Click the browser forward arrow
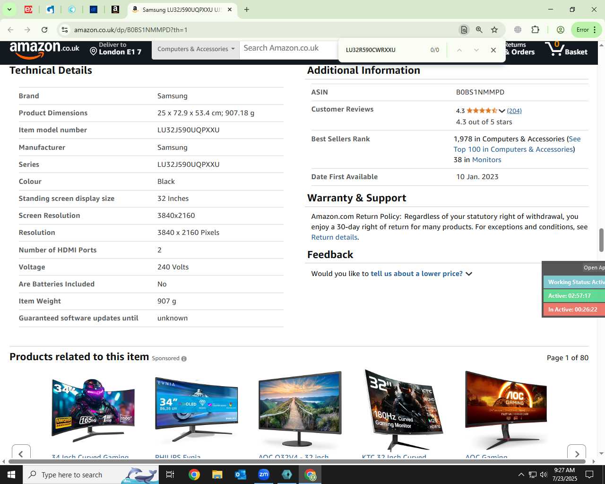Image resolution: width=605 pixels, height=484 pixels. [x=27, y=30]
